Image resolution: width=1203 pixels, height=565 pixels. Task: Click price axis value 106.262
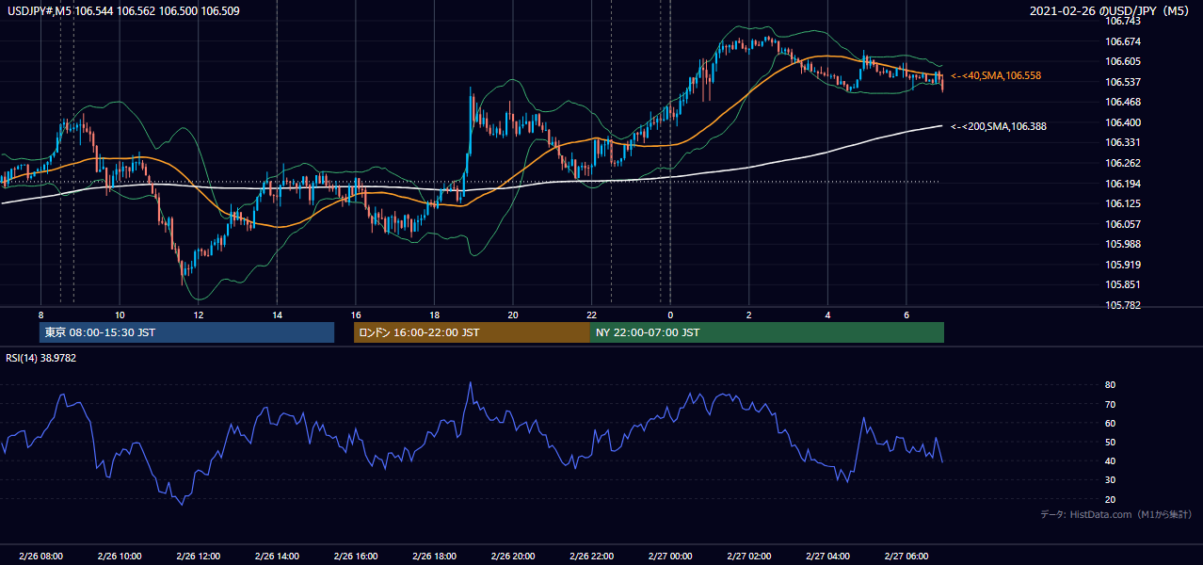point(1123,163)
